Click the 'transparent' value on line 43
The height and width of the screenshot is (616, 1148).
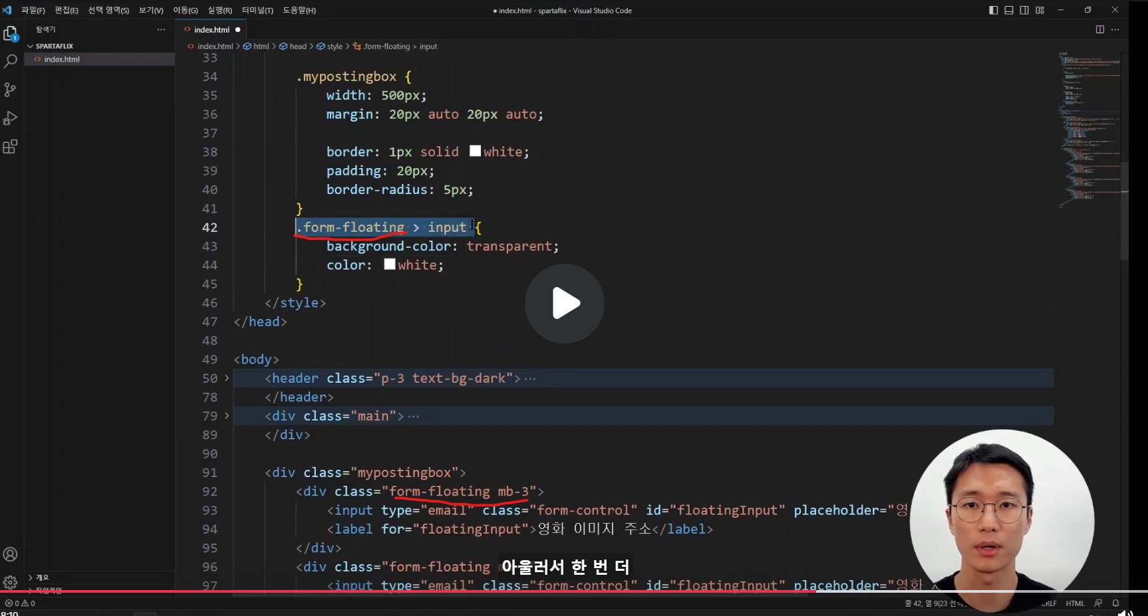pyautogui.click(x=509, y=246)
